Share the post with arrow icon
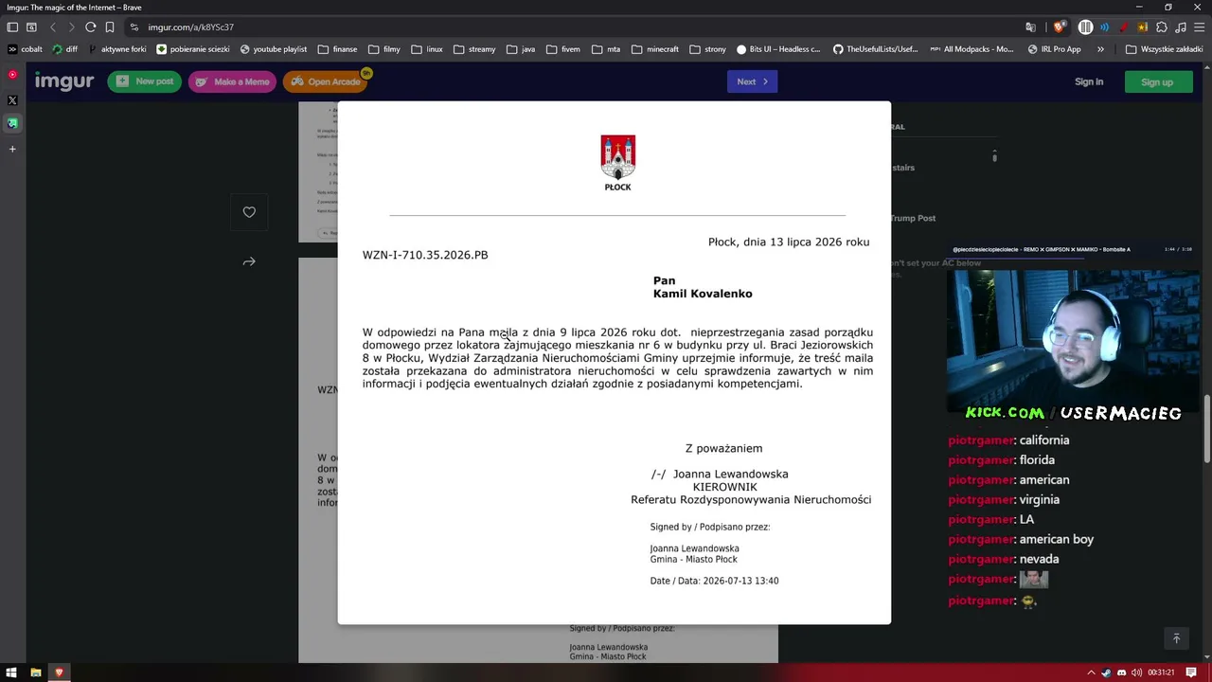The width and height of the screenshot is (1212, 682). click(249, 261)
